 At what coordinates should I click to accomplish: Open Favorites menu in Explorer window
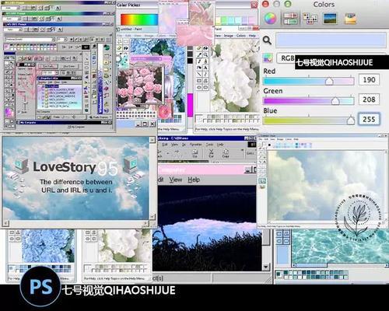click(x=196, y=145)
